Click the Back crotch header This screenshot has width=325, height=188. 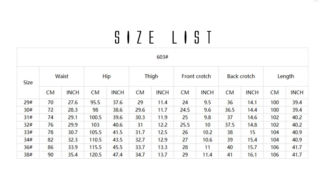click(x=241, y=76)
